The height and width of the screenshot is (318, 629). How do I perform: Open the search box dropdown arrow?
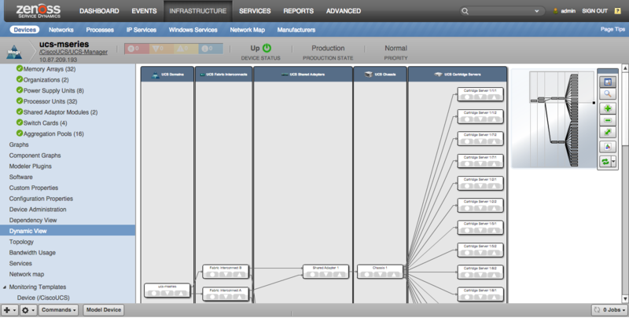tap(536, 11)
